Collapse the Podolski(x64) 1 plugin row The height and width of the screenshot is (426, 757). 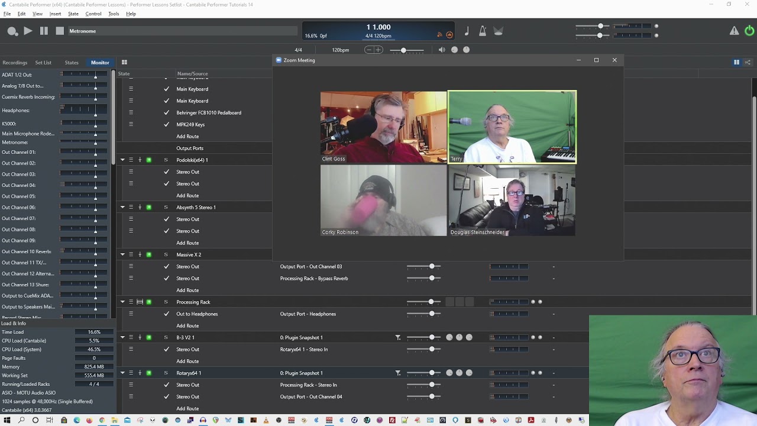tap(122, 160)
